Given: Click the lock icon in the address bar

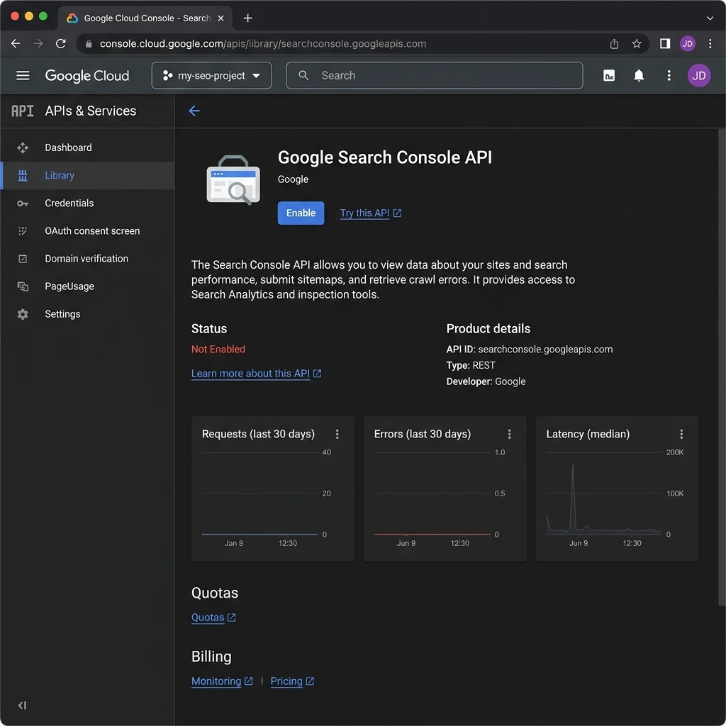Looking at the screenshot, I should tap(89, 43).
